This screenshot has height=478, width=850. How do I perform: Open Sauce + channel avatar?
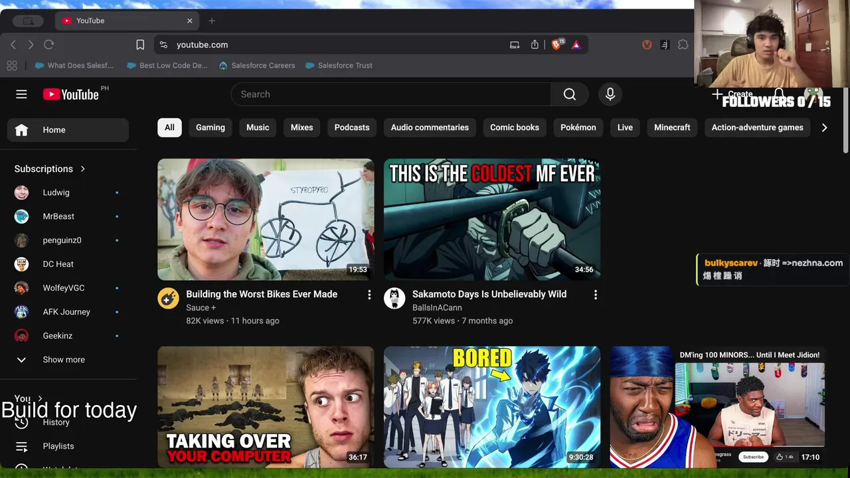click(x=168, y=298)
